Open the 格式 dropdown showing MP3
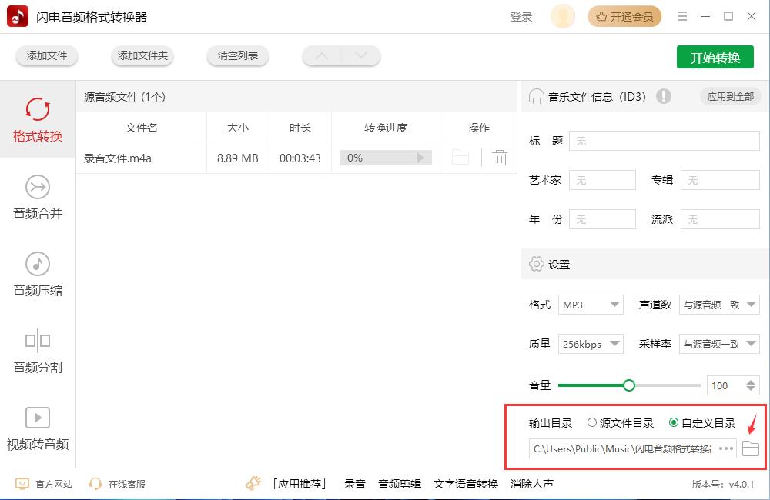 click(x=591, y=305)
